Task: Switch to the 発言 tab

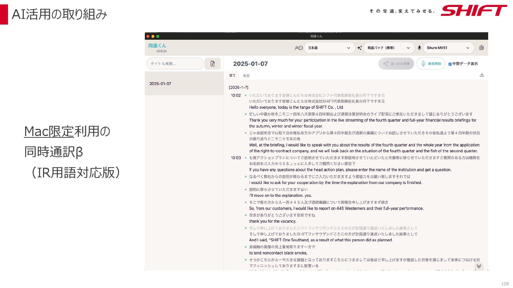Action: [x=246, y=76]
